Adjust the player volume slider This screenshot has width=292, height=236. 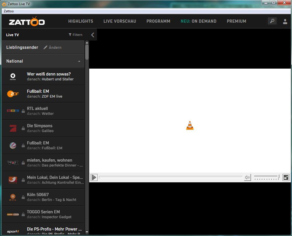[267, 177]
